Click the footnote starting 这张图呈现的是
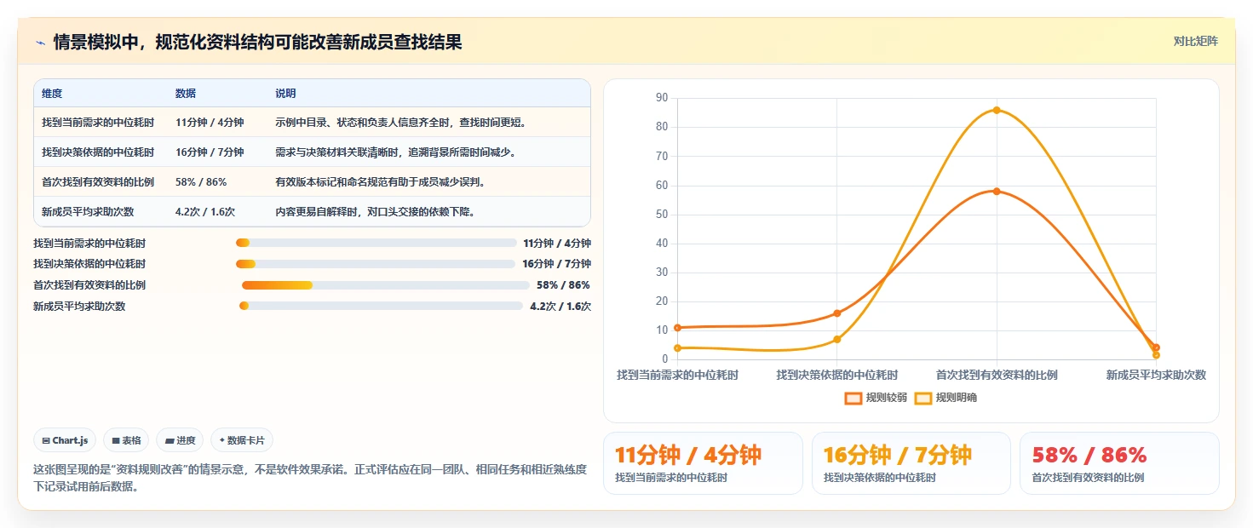Screen dimensions: 1253x528 [310, 478]
